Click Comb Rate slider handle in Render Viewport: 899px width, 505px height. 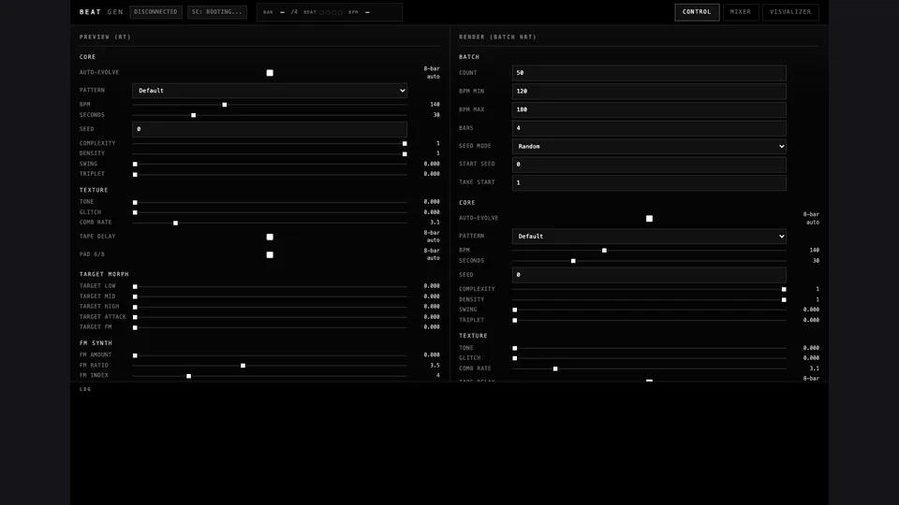[x=555, y=368]
